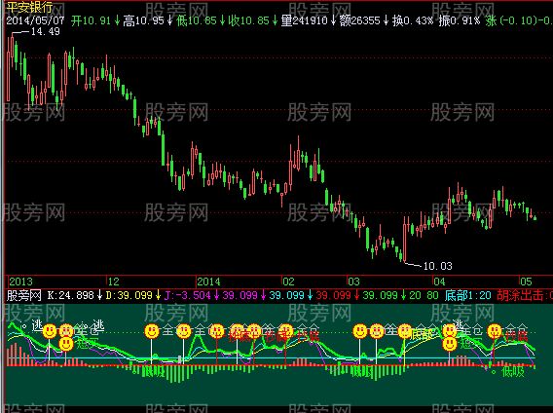Click the 平安银行 stock name title
553x413 pixels.
coord(30,7)
